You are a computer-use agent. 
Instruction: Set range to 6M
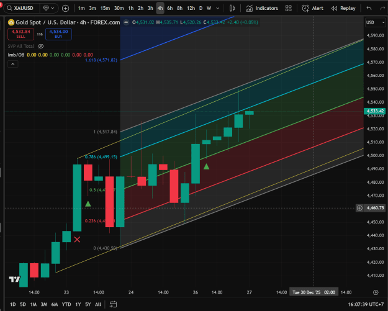pyautogui.click(x=55, y=304)
